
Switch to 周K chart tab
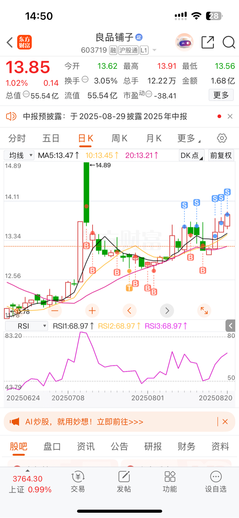pos(119,138)
